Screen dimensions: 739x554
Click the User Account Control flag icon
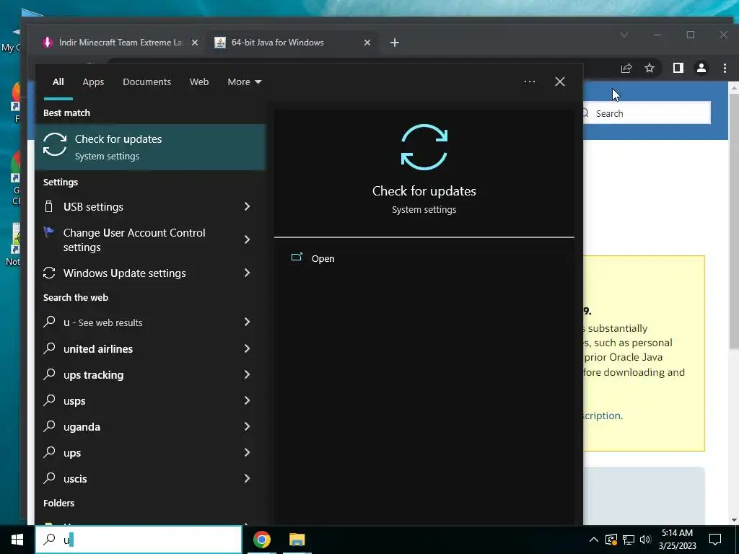tap(48, 232)
